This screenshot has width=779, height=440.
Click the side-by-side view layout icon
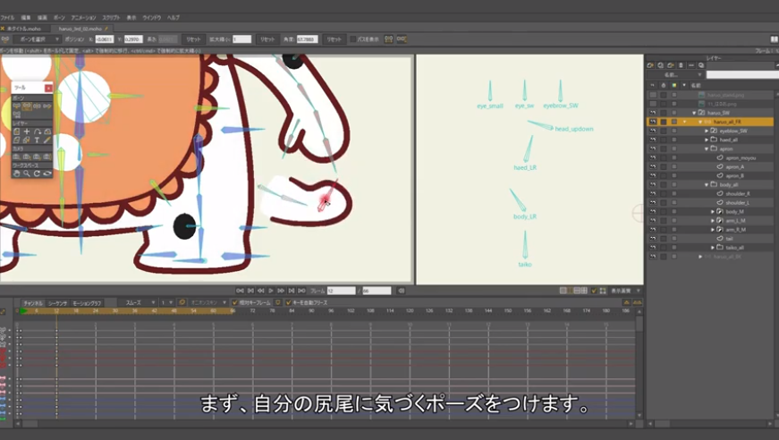pyautogui.click(x=571, y=291)
